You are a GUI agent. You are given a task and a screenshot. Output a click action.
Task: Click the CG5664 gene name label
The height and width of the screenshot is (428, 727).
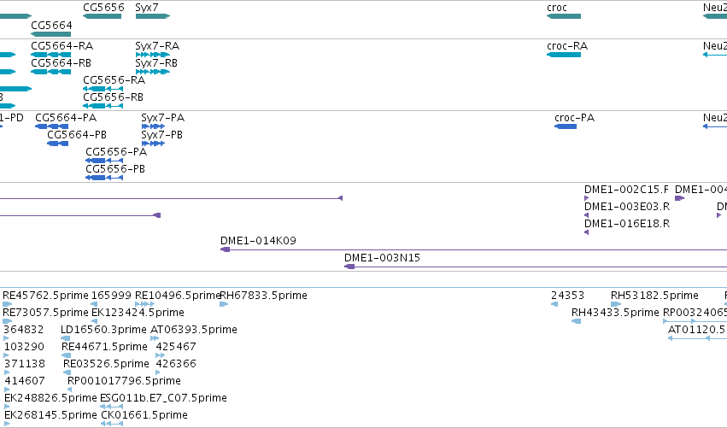click(51, 25)
